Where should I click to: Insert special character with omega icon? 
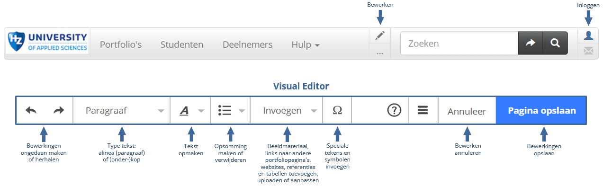click(x=337, y=110)
